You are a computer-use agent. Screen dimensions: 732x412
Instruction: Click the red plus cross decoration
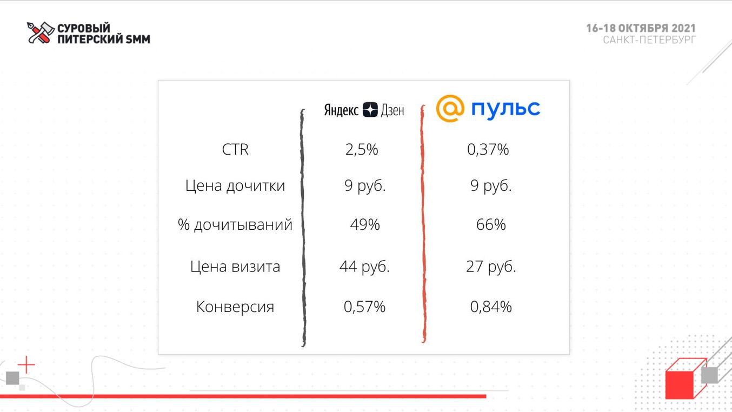26,366
